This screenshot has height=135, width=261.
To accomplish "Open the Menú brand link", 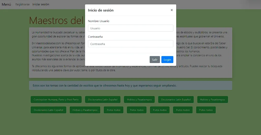I will tap(6, 4).
